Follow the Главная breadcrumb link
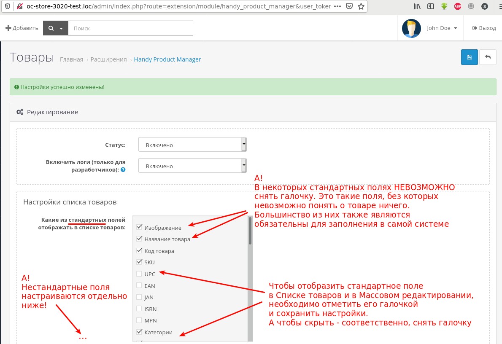Viewport: 502px width, 344px height. tap(71, 59)
